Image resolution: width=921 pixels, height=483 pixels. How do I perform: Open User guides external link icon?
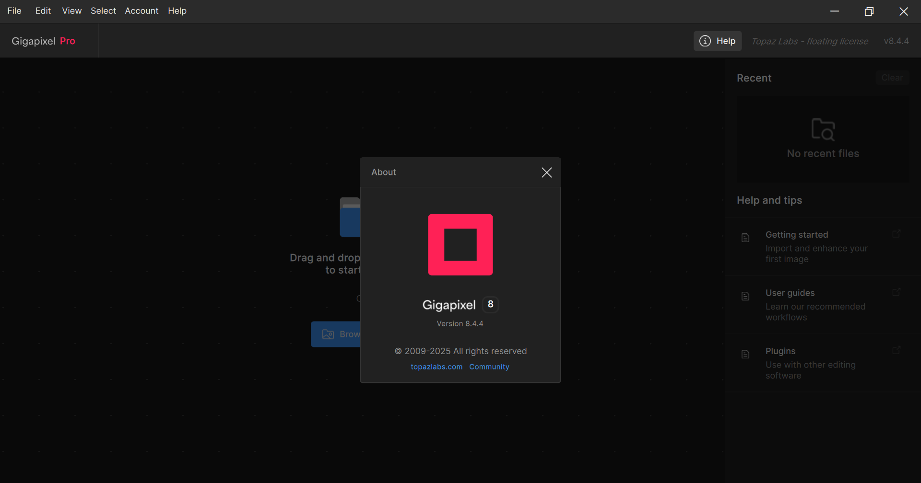pyautogui.click(x=896, y=292)
